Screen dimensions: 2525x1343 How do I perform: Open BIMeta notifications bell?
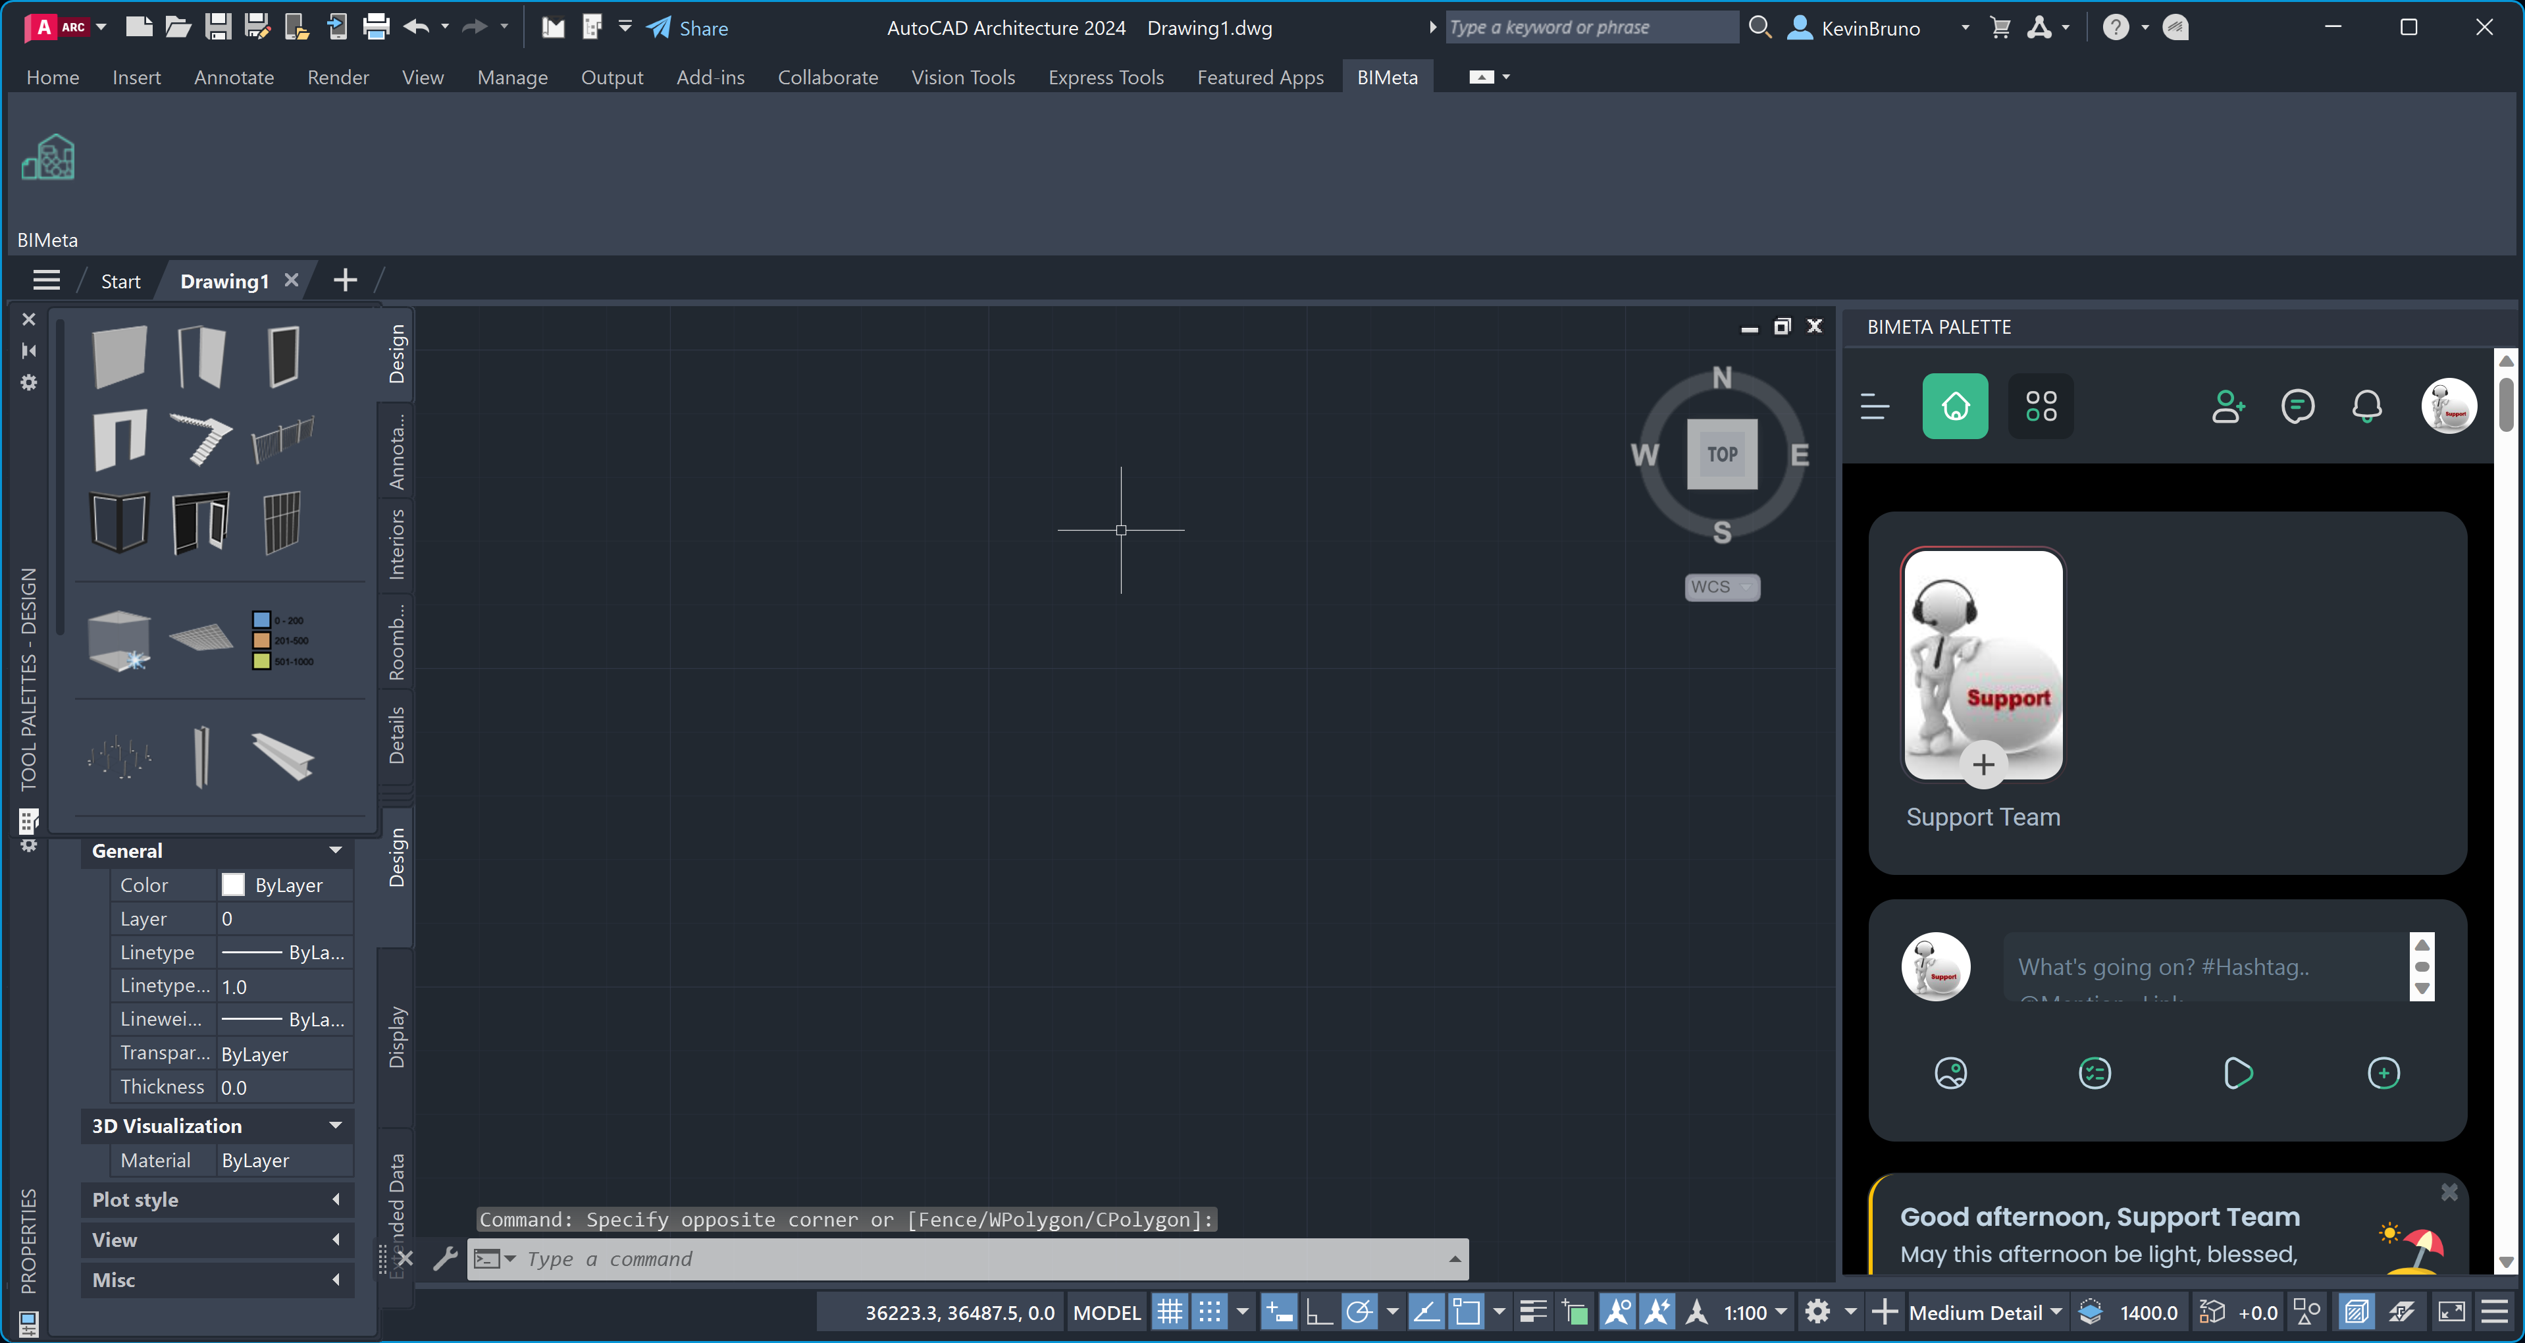click(2367, 406)
